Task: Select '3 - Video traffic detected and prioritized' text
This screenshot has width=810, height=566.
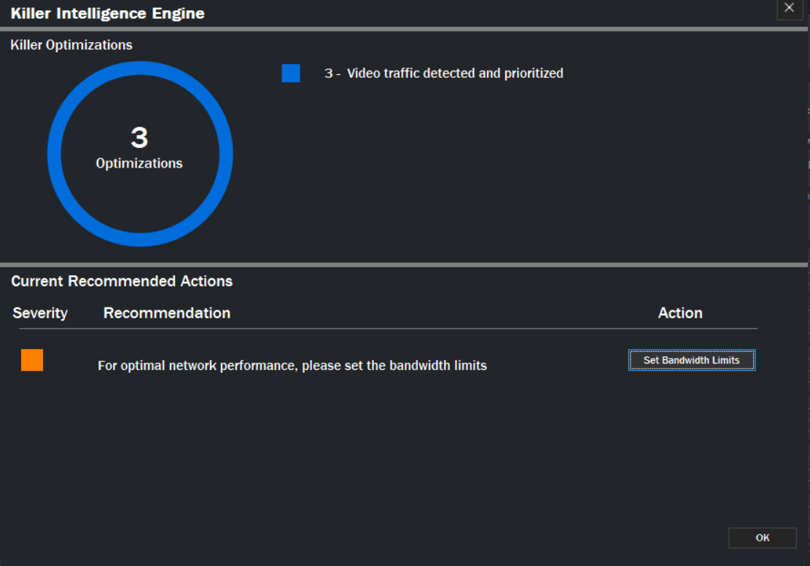Action: (444, 74)
